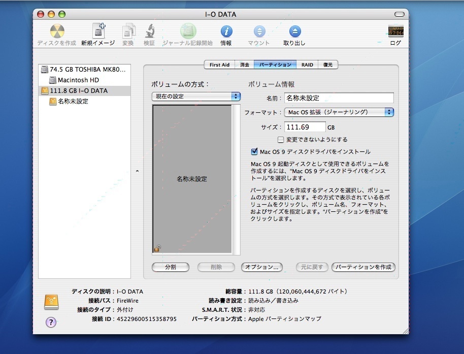Click the サイズ field showing 111.69
This screenshot has width=464, height=354.
[x=305, y=127]
